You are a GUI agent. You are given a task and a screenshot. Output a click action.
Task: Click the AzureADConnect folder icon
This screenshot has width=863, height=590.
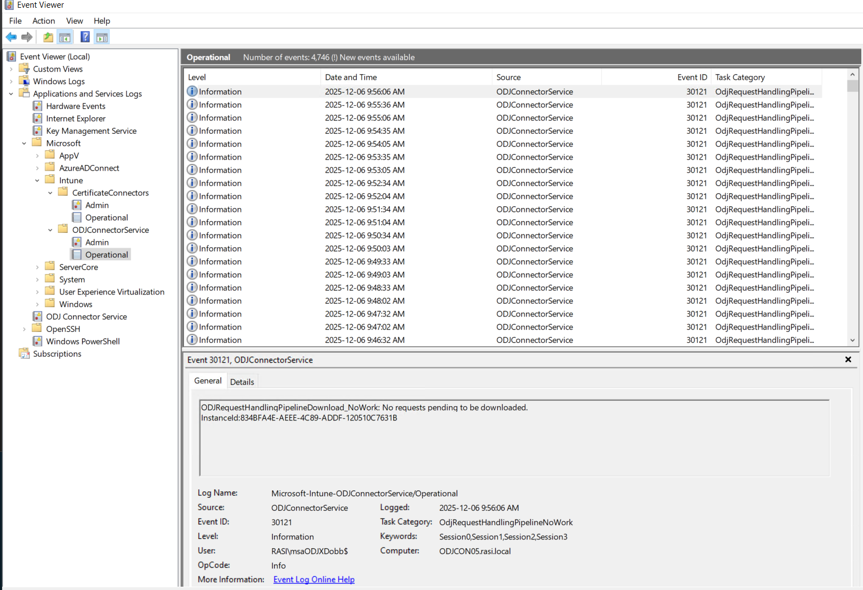pyautogui.click(x=50, y=167)
